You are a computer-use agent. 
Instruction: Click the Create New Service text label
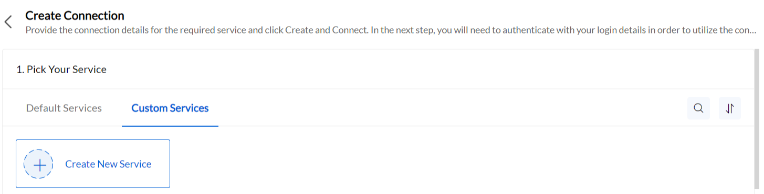pos(108,164)
